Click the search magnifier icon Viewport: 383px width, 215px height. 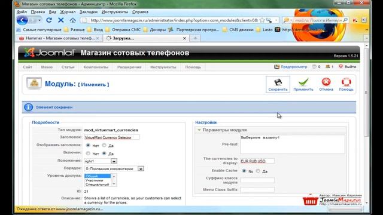[345, 20]
